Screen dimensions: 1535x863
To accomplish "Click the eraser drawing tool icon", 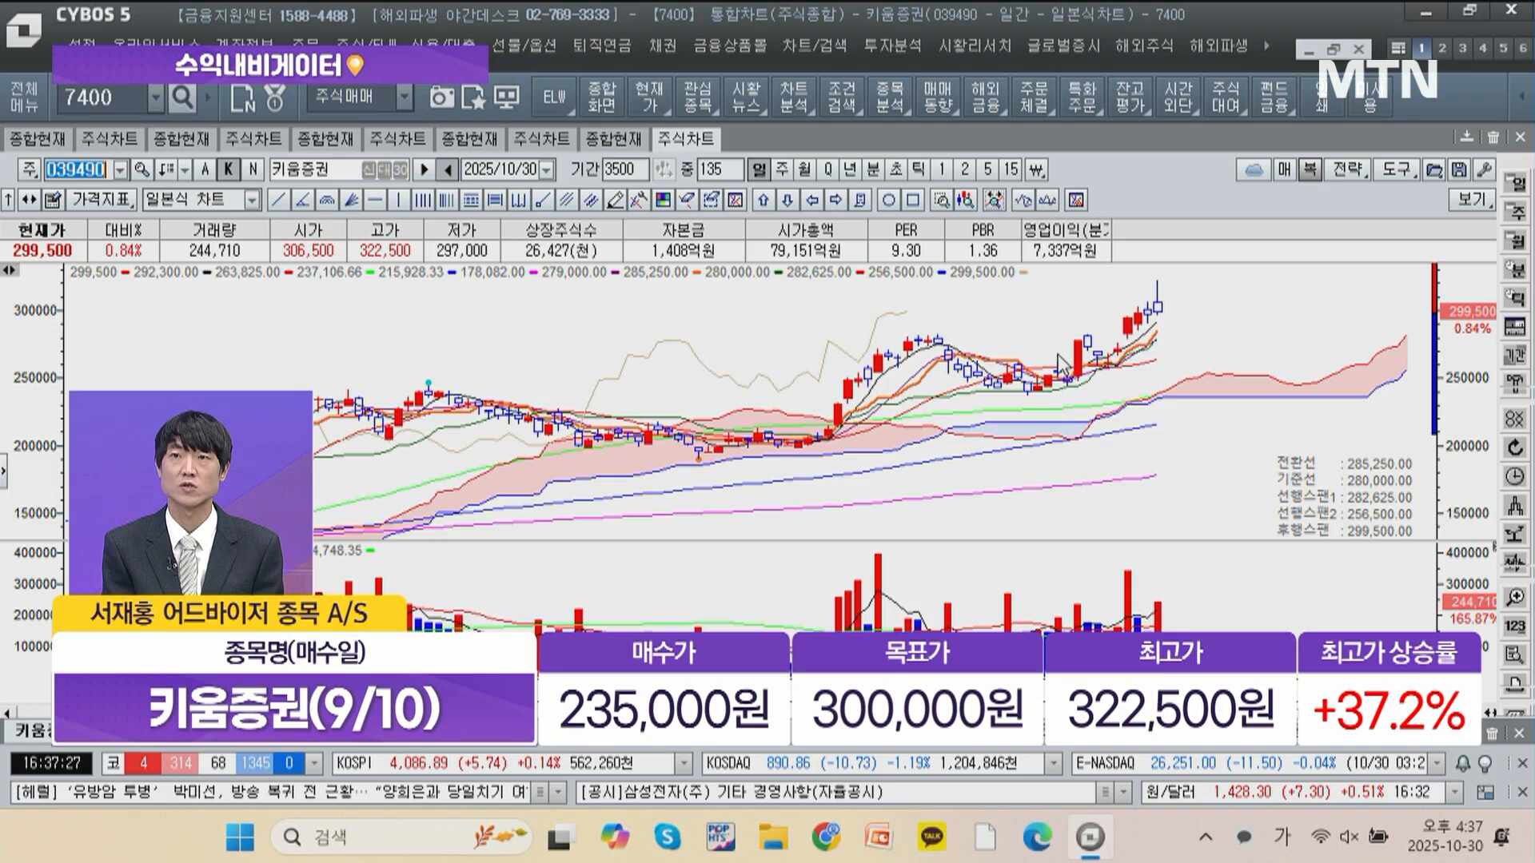I will tap(615, 200).
